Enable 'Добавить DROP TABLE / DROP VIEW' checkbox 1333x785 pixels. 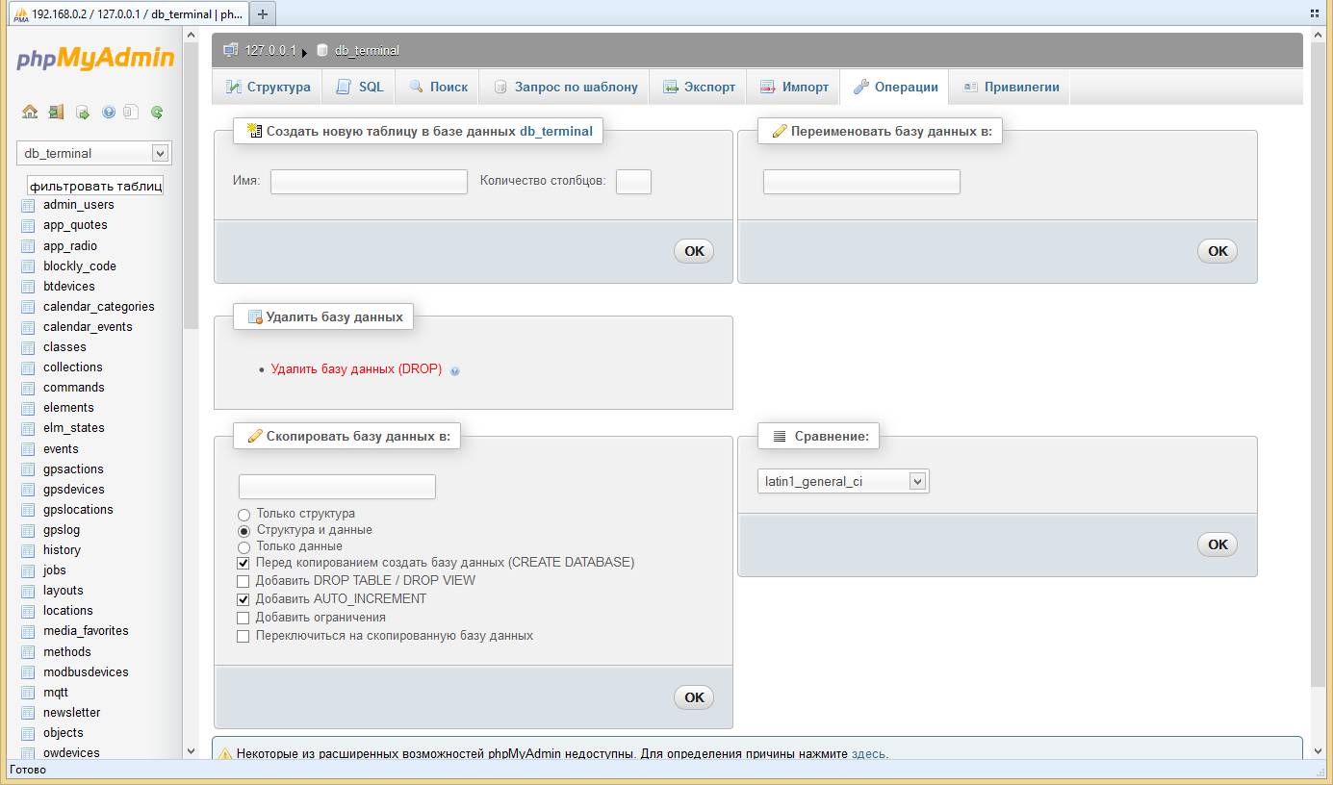(244, 581)
